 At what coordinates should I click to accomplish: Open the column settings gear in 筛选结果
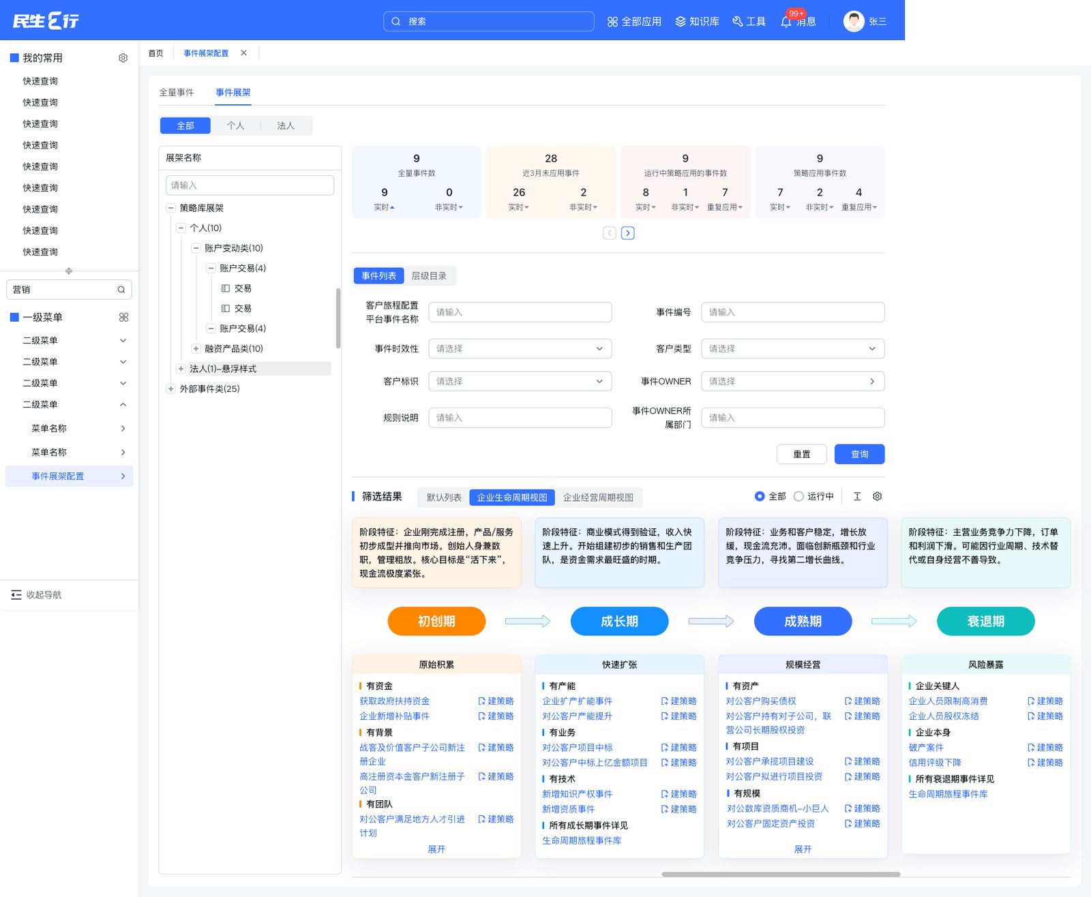click(x=878, y=497)
